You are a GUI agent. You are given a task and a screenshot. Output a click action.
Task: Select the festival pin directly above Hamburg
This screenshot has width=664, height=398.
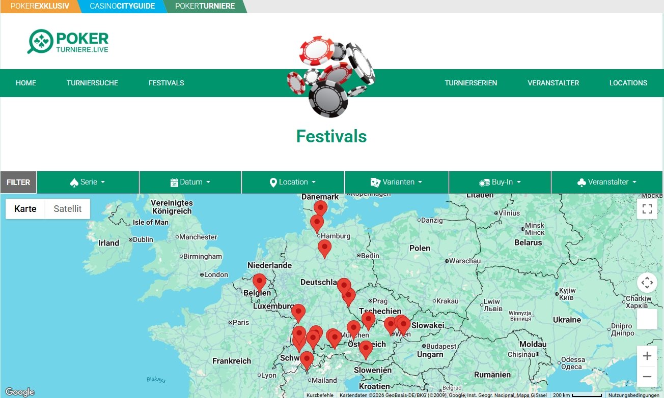point(317,223)
